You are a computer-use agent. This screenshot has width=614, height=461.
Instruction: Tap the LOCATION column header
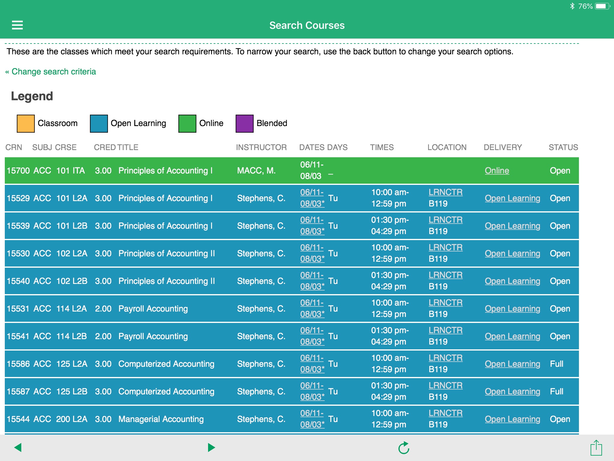(x=447, y=147)
